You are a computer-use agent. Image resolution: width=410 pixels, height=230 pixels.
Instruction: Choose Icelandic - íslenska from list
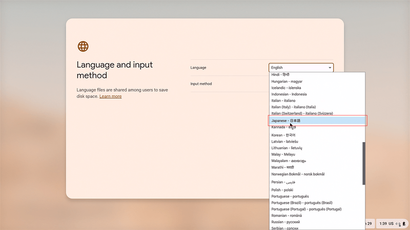click(317, 88)
